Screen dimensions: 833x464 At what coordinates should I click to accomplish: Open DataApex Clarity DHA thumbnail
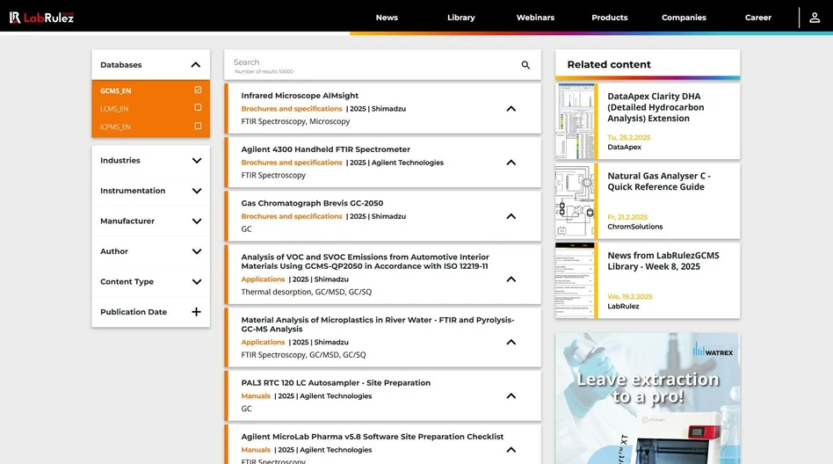tap(575, 121)
